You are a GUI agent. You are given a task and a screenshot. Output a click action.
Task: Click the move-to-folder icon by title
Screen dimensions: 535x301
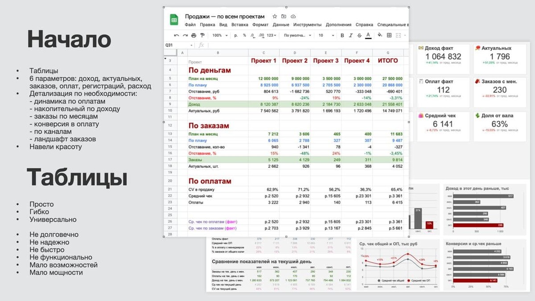click(284, 16)
